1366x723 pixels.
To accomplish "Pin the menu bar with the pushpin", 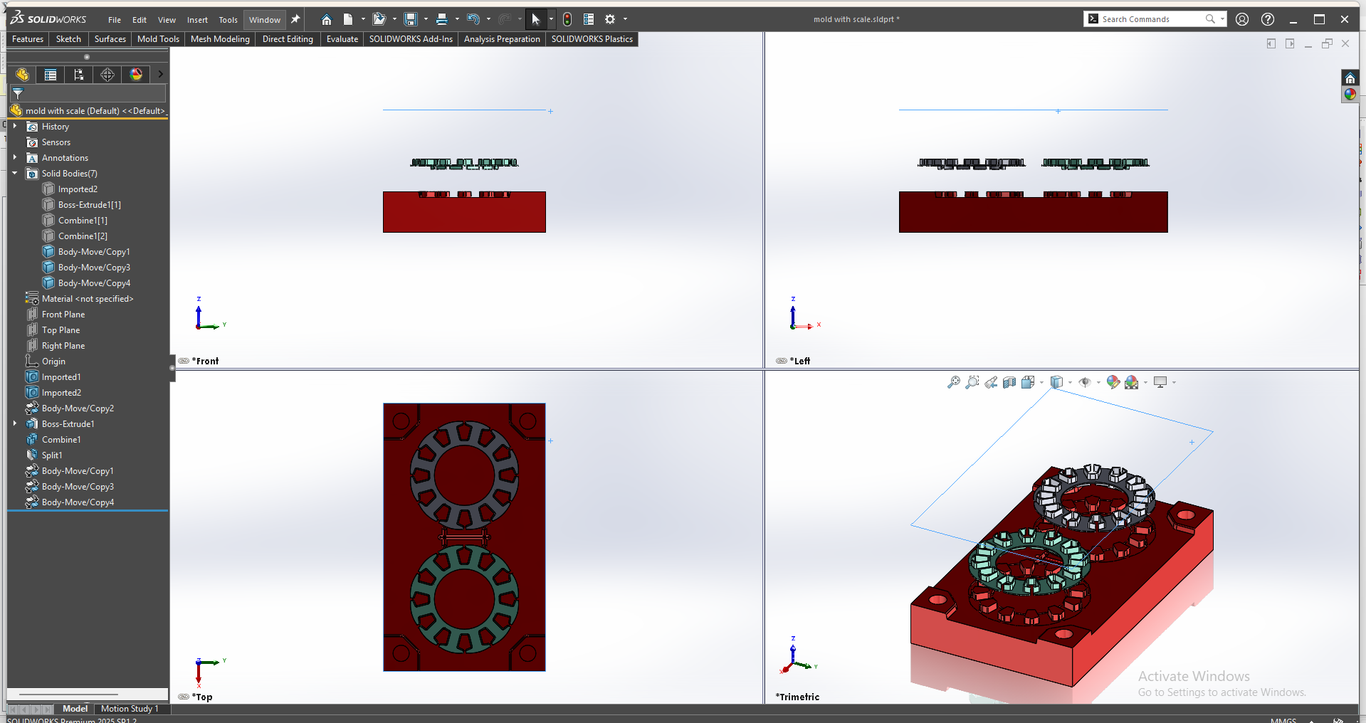I will (x=295, y=19).
